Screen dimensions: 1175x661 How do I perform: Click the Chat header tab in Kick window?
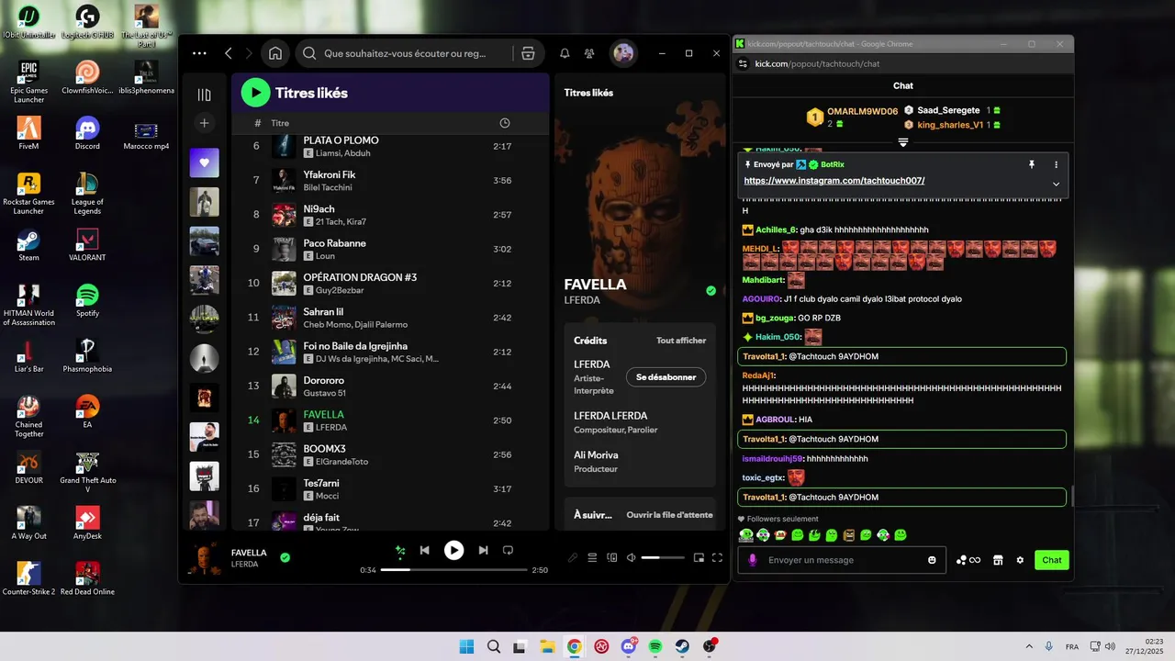point(903,85)
